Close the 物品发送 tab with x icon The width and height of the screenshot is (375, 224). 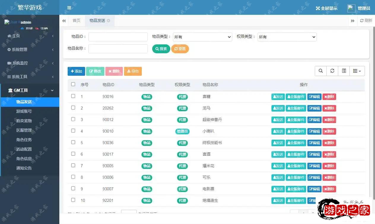click(x=109, y=21)
